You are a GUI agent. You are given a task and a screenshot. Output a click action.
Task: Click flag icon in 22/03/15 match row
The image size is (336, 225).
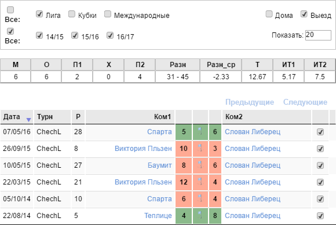point(200,182)
